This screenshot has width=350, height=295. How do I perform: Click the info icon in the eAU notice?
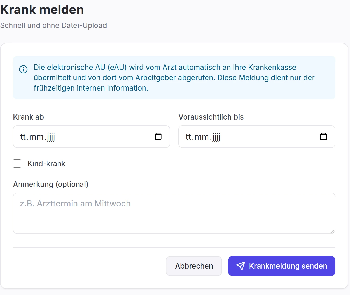click(23, 69)
